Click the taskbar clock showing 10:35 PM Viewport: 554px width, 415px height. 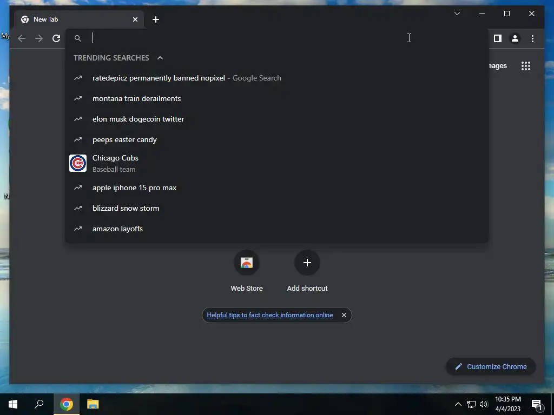(507, 404)
